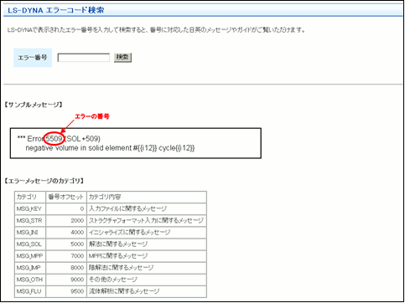
Task: Click the 検索 search button
Action: [122, 58]
